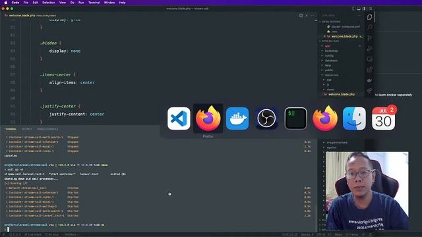Open the Docker view in activity bar
The width and height of the screenshot is (422, 237).
point(369,80)
